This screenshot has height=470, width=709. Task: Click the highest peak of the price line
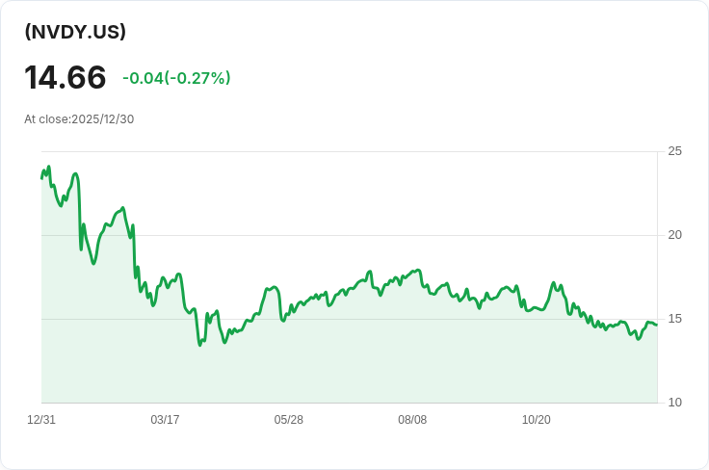(48, 167)
